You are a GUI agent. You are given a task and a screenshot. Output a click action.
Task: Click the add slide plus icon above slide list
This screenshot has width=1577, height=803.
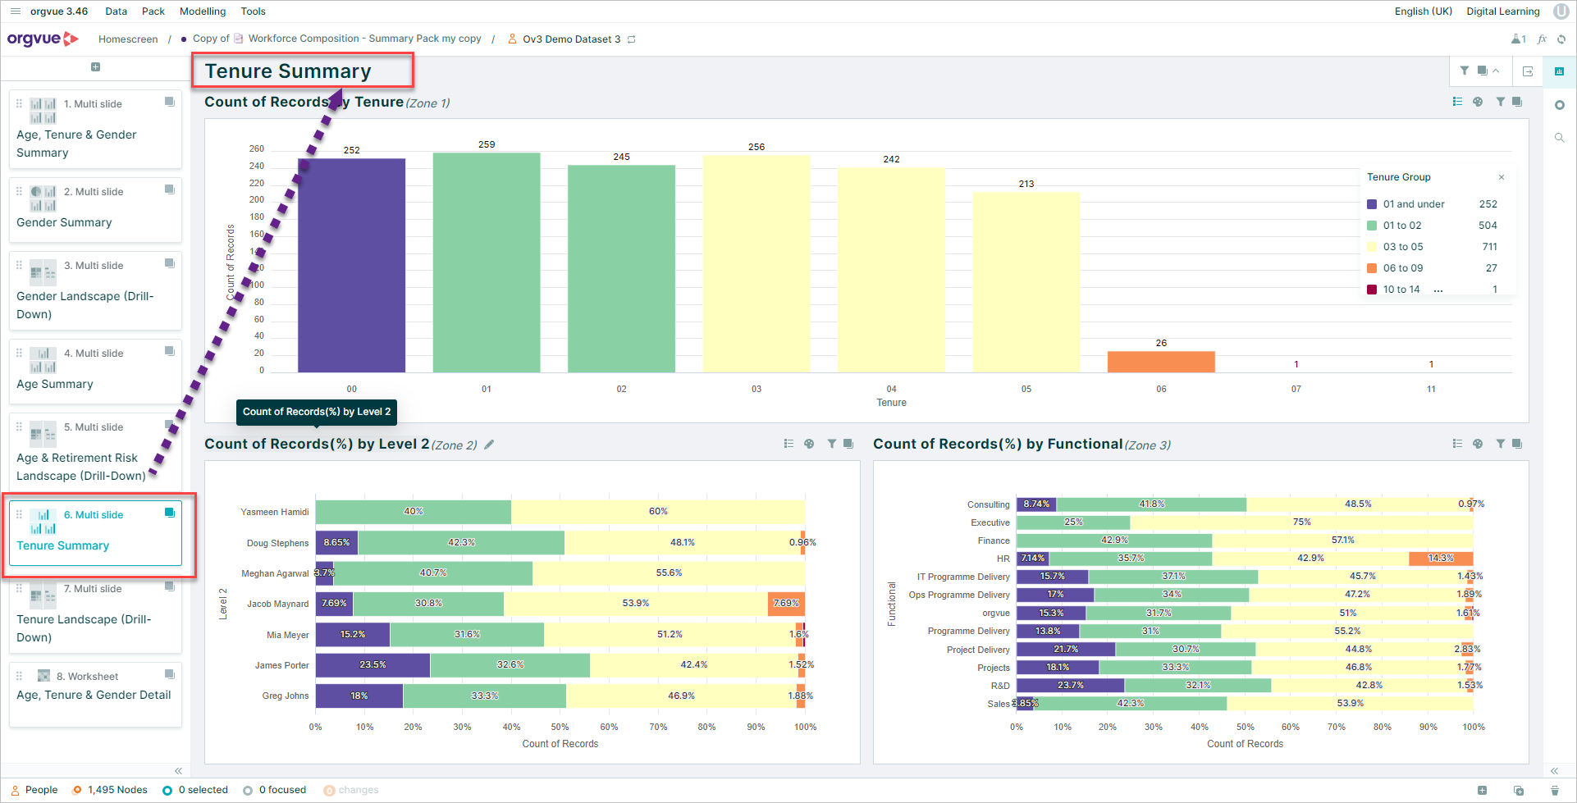95,67
